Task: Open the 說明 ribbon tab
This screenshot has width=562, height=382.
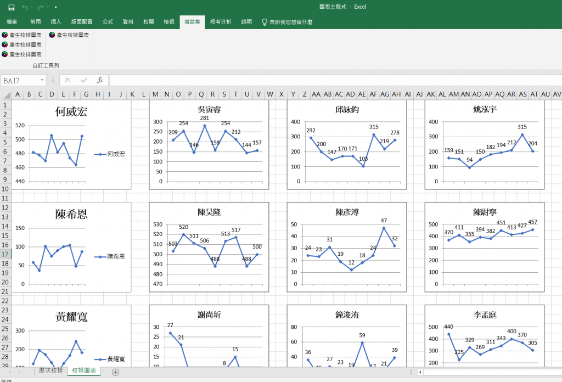Action: 246,22
